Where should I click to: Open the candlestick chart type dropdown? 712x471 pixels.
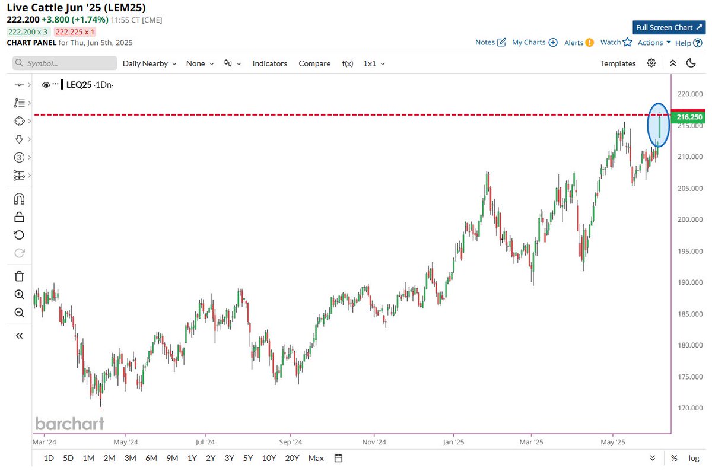(233, 63)
